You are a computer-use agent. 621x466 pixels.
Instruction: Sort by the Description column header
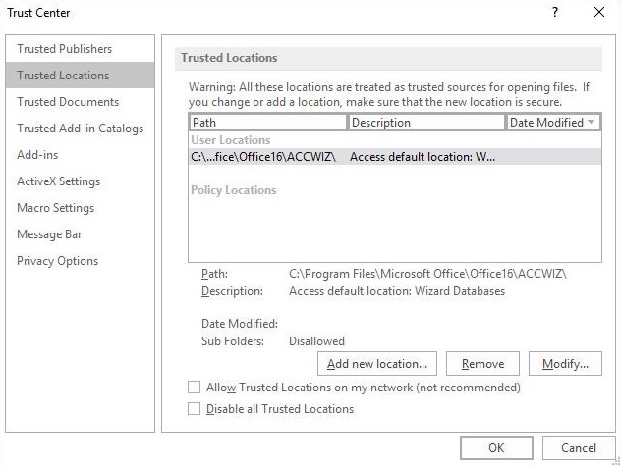tap(426, 123)
